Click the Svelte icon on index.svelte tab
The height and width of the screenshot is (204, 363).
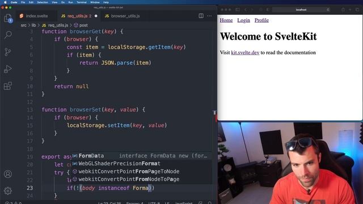point(22,16)
